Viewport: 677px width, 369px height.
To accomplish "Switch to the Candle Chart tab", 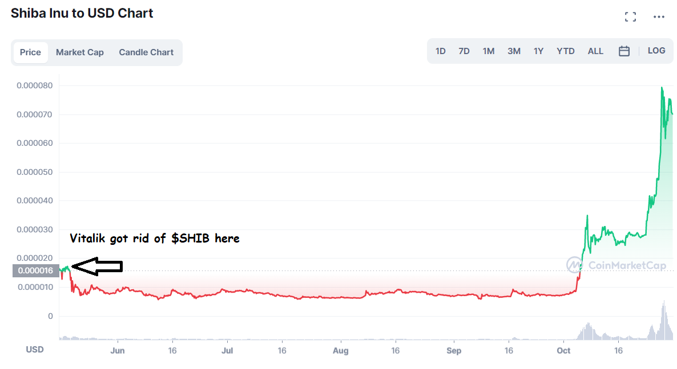I will pyautogui.click(x=146, y=52).
